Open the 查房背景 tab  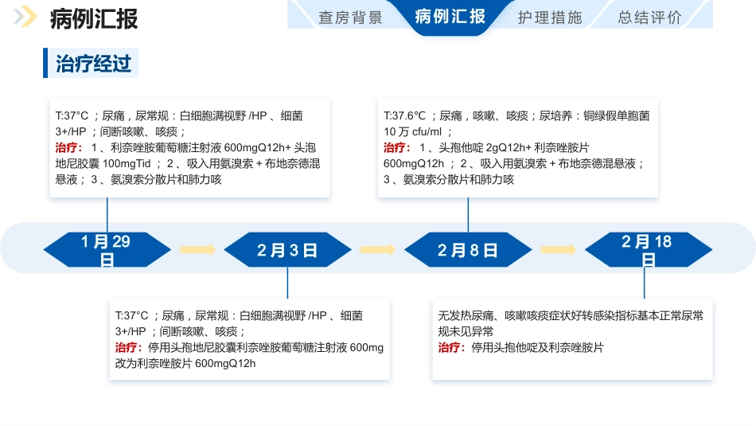click(350, 18)
